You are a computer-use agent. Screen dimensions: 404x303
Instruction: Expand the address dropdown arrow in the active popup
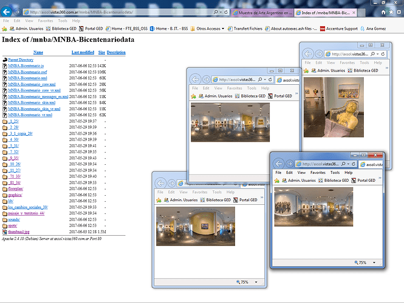[x=348, y=164]
